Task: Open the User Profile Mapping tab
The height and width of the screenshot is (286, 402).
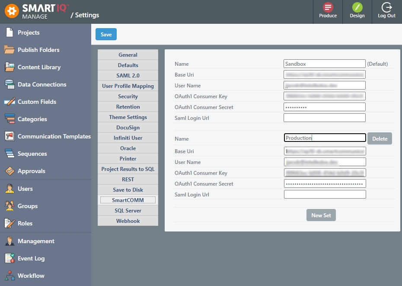Action: point(128,86)
